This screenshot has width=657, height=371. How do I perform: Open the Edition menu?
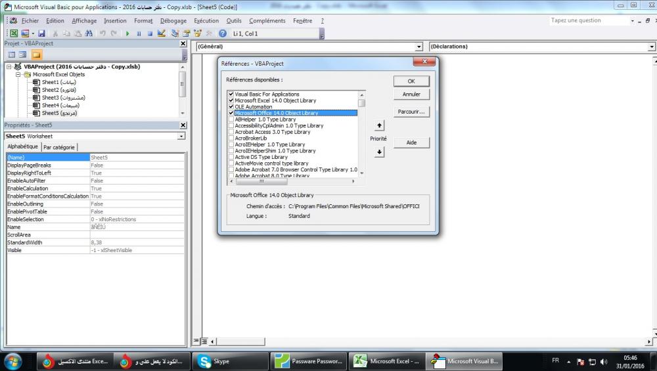[55, 20]
